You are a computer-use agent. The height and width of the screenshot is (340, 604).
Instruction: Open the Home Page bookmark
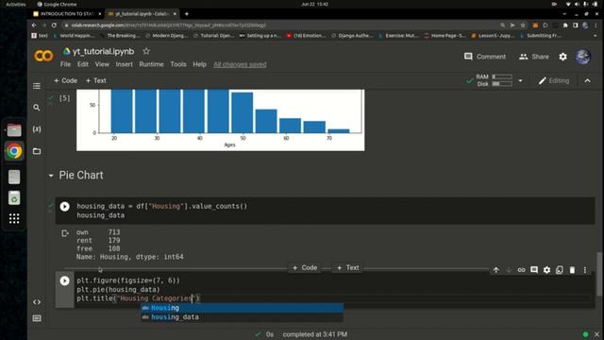(445, 36)
